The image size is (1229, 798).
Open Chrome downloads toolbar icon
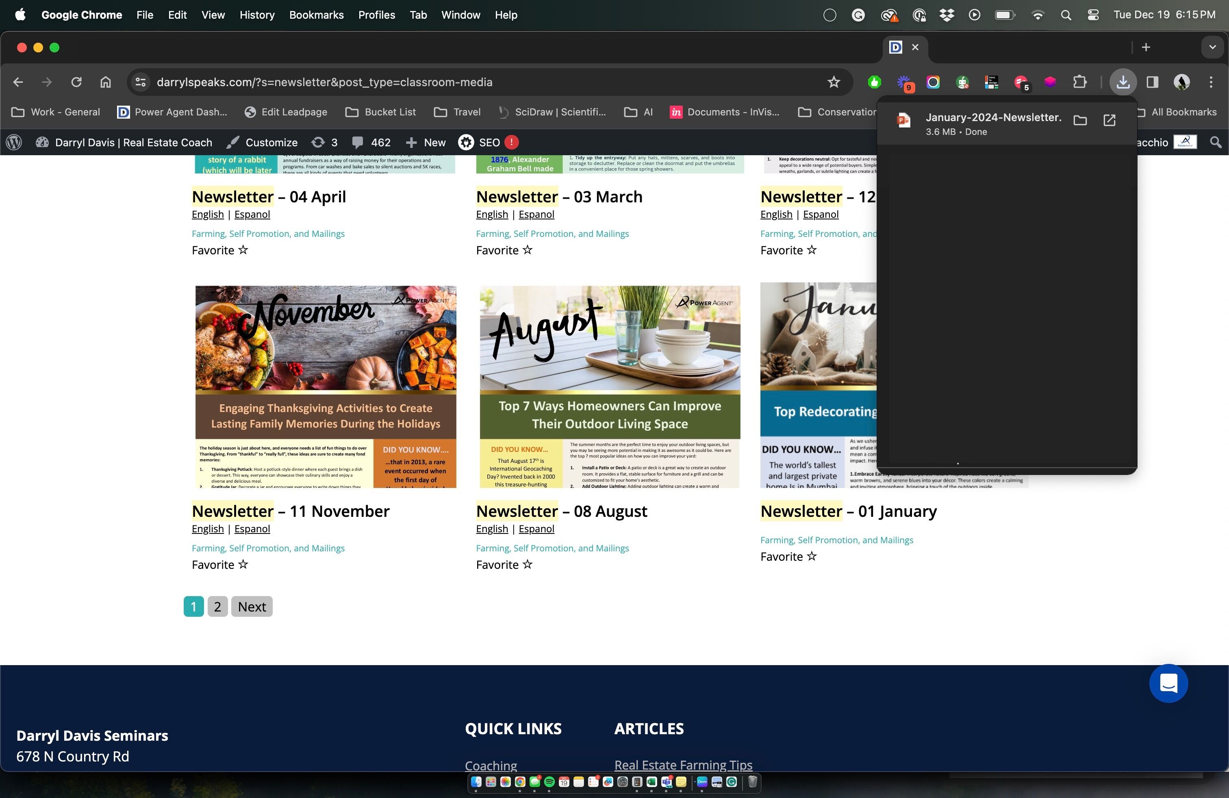click(1123, 82)
